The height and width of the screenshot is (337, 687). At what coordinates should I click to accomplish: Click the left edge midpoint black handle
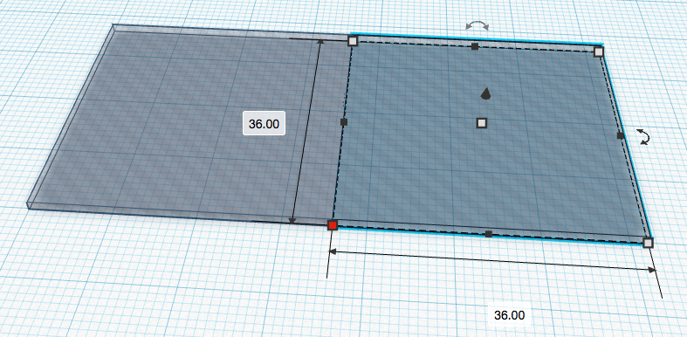coord(344,122)
